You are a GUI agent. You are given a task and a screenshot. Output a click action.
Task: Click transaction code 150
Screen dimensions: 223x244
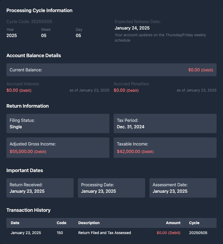click(x=60, y=233)
